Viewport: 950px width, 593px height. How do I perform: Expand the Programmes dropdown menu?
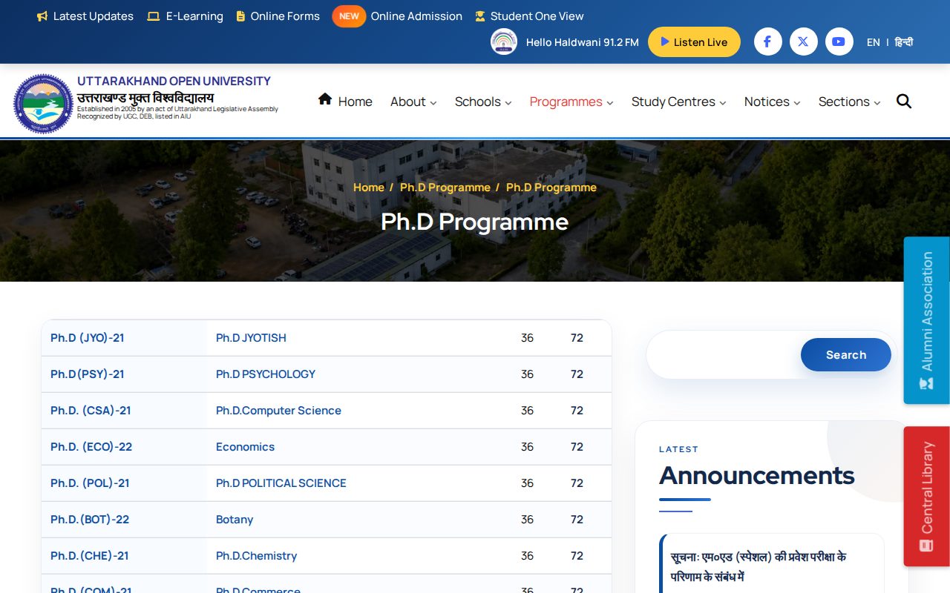571,102
